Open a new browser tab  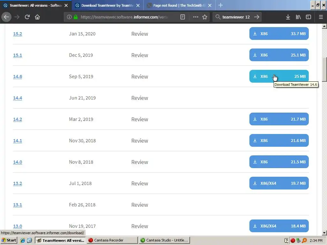tap(221, 5)
